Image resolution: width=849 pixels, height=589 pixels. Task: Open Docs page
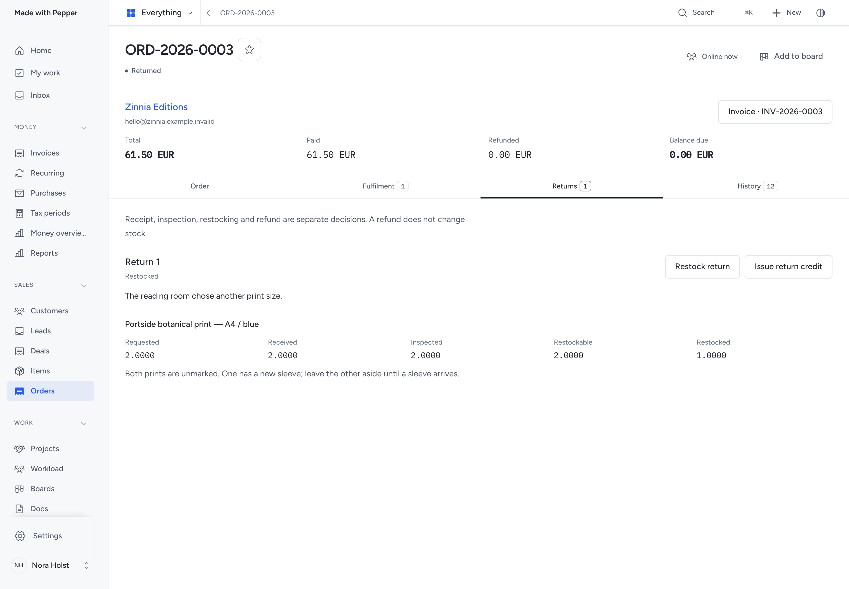[x=51, y=509]
